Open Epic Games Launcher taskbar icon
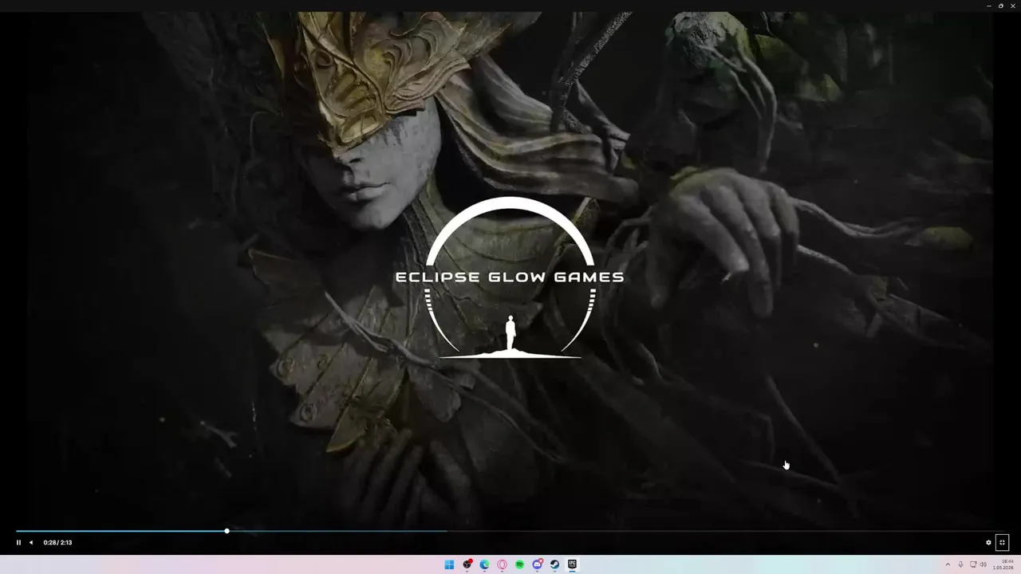The image size is (1021, 574). (x=572, y=564)
